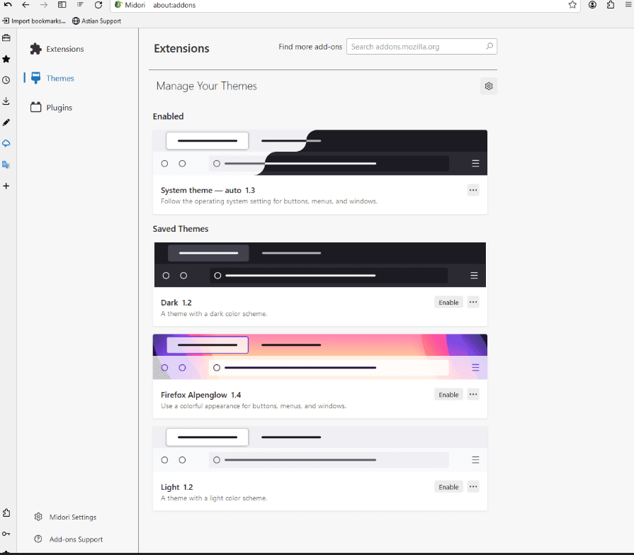The height and width of the screenshot is (555, 634).
Task: Open the account profile icon in toolbar
Action: (592, 5)
